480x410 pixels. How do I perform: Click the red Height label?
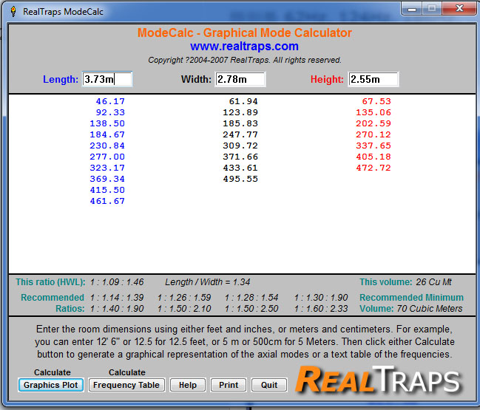[x=327, y=79]
